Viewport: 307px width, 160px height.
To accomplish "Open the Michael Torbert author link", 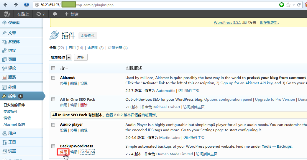I will (x=167, y=107).
